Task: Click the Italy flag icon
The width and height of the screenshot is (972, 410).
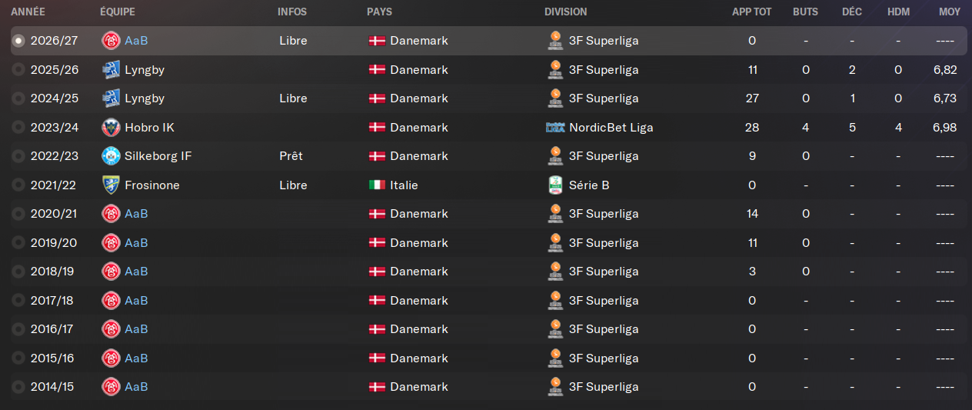Action: click(x=377, y=185)
